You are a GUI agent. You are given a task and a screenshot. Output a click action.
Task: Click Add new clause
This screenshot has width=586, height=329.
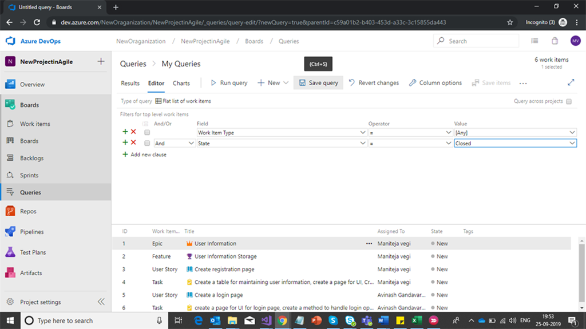coord(144,154)
